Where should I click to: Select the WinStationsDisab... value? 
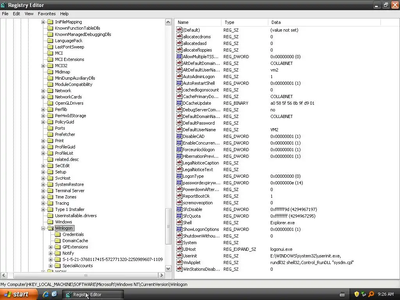201,269
